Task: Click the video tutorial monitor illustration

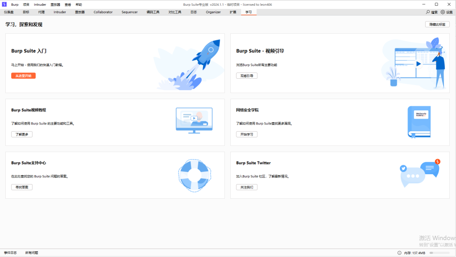Action: pyautogui.click(x=194, y=119)
